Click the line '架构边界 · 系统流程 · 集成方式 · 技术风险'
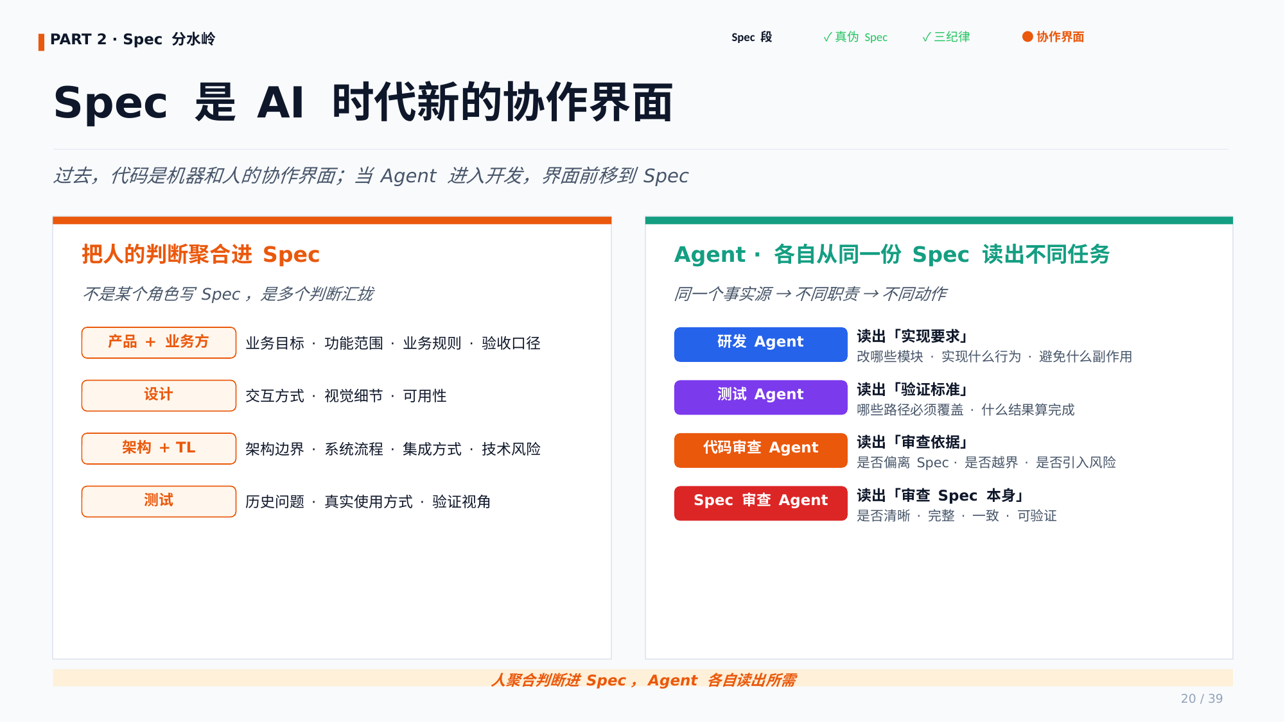The width and height of the screenshot is (1285, 722). pyautogui.click(x=392, y=449)
